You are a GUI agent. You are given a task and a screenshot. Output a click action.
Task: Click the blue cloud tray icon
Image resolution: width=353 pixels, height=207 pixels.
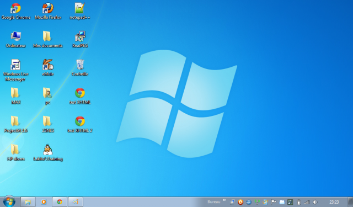[x=282, y=202]
